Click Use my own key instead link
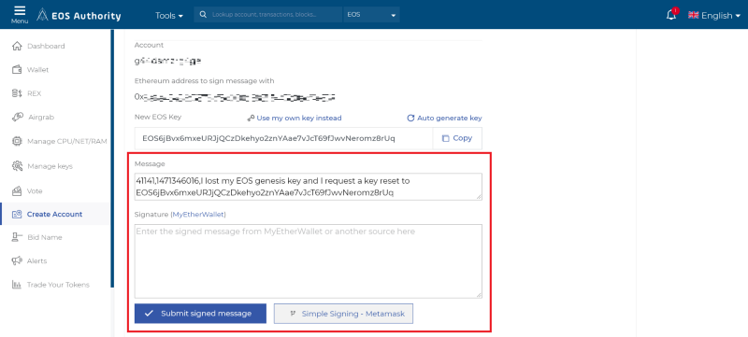The width and height of the screenshot is (748, 337). coord(299,118)
